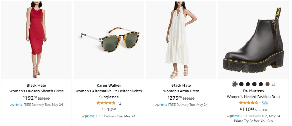The height and width of the screenshot is (126, 292).
Task: Open the white Amia dress product image
Action: [x=181, y=40]
